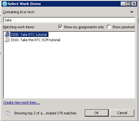
Task: Uncheck Show my assignments only
Action: click(60, 27)
